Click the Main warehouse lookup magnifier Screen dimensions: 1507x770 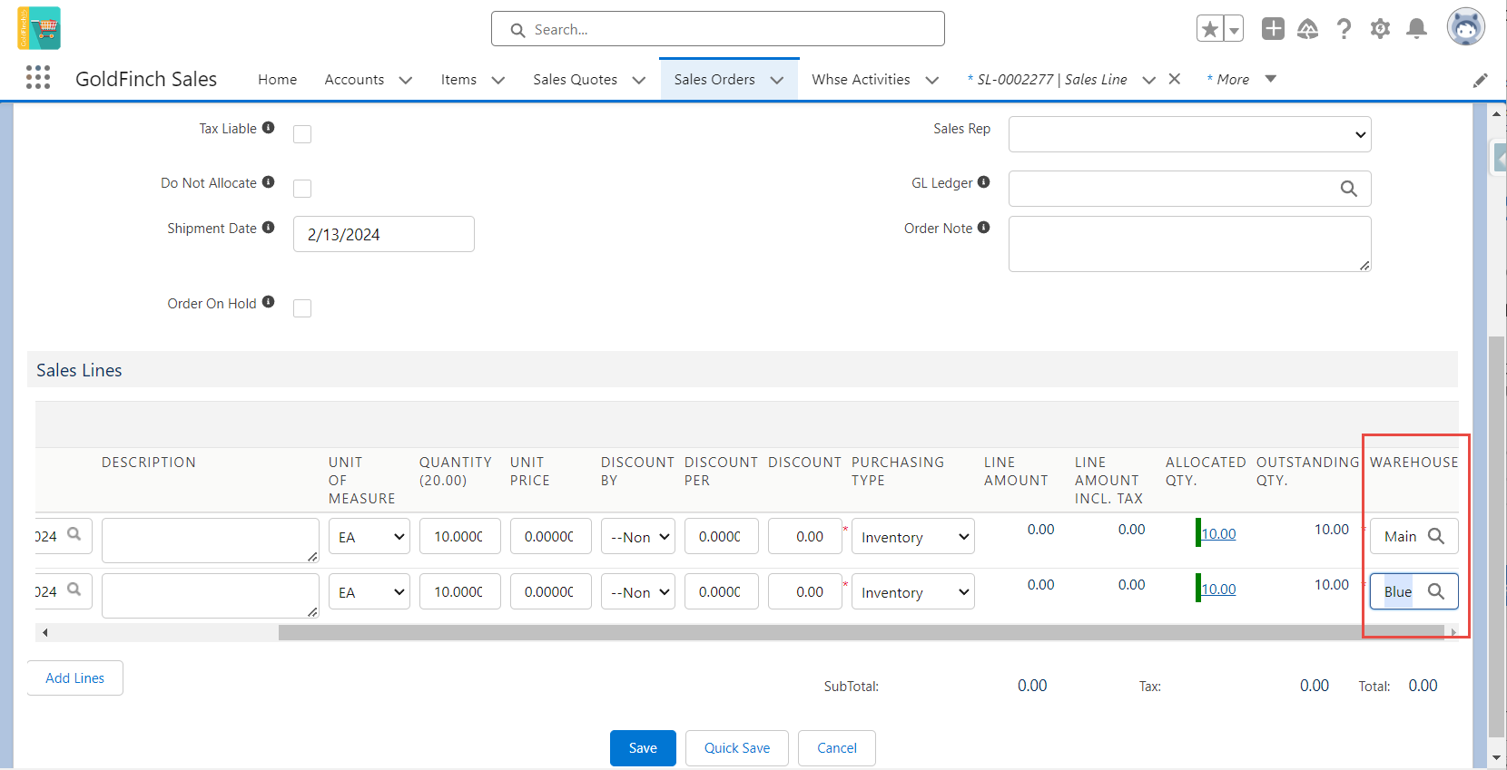click(1436, 536)
